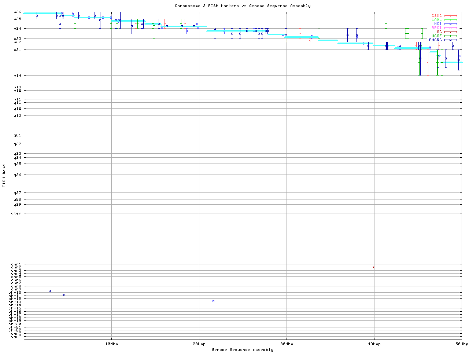Select the black square marker on chr11 row
The image size is (469, 352).
tap(63, 294)
